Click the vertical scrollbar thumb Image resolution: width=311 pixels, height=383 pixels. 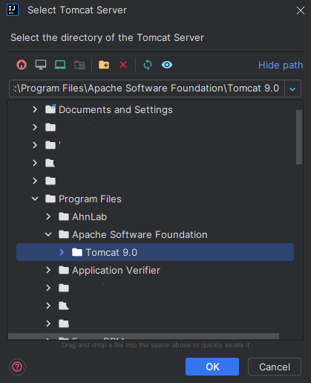coord(299,137)
